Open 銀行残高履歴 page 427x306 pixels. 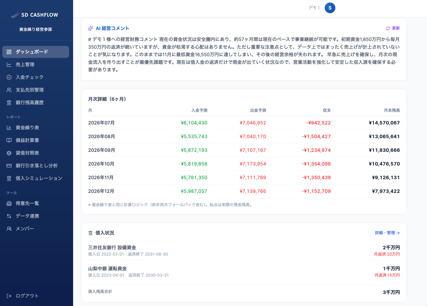pyautogui.click(x=36, y=102)
